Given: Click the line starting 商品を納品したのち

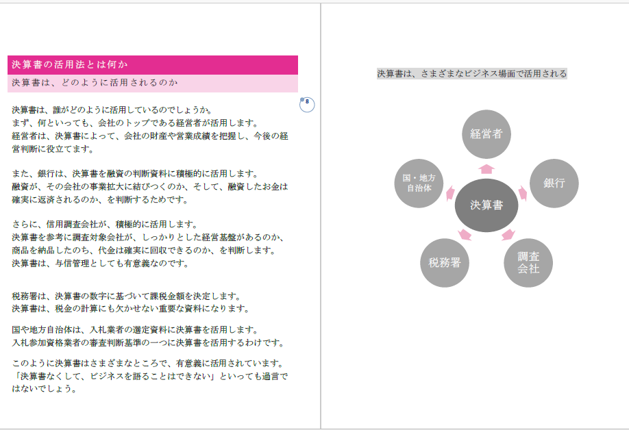Looking at the screenshot, I should pos(144,251).
